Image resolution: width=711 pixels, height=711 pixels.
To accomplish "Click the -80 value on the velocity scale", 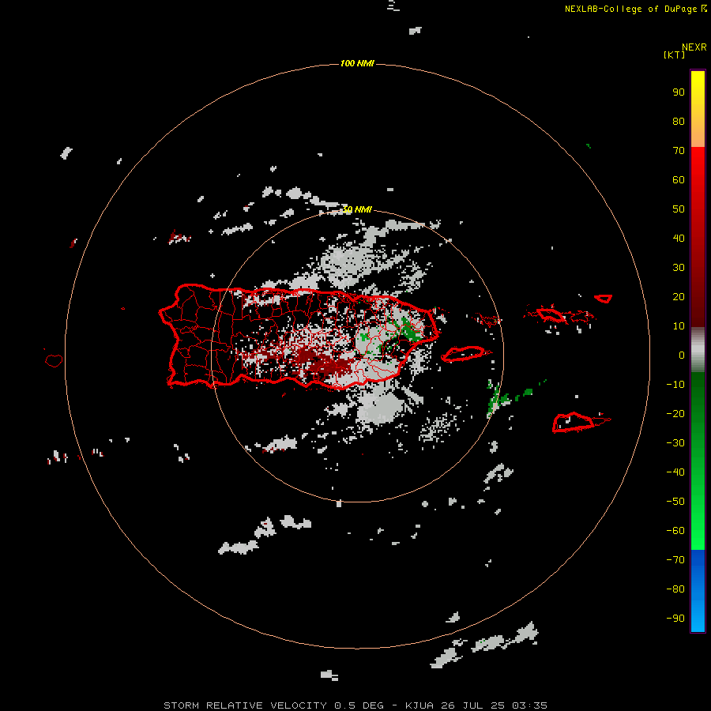I will point(675,589).
